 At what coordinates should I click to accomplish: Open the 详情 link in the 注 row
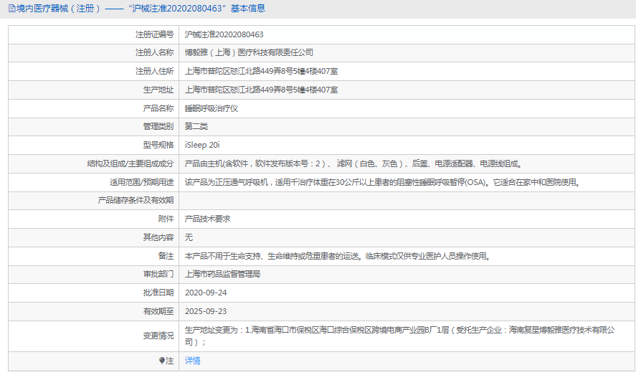[x=192, y=361]
